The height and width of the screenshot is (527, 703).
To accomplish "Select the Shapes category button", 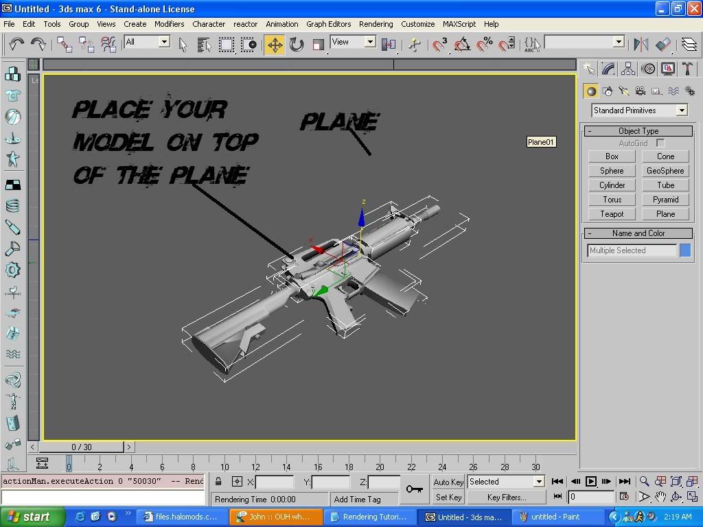I will pos(608,91).
